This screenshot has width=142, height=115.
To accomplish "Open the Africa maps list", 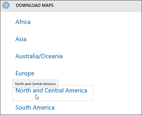I will pyautogui.click(x=23, y=22).
